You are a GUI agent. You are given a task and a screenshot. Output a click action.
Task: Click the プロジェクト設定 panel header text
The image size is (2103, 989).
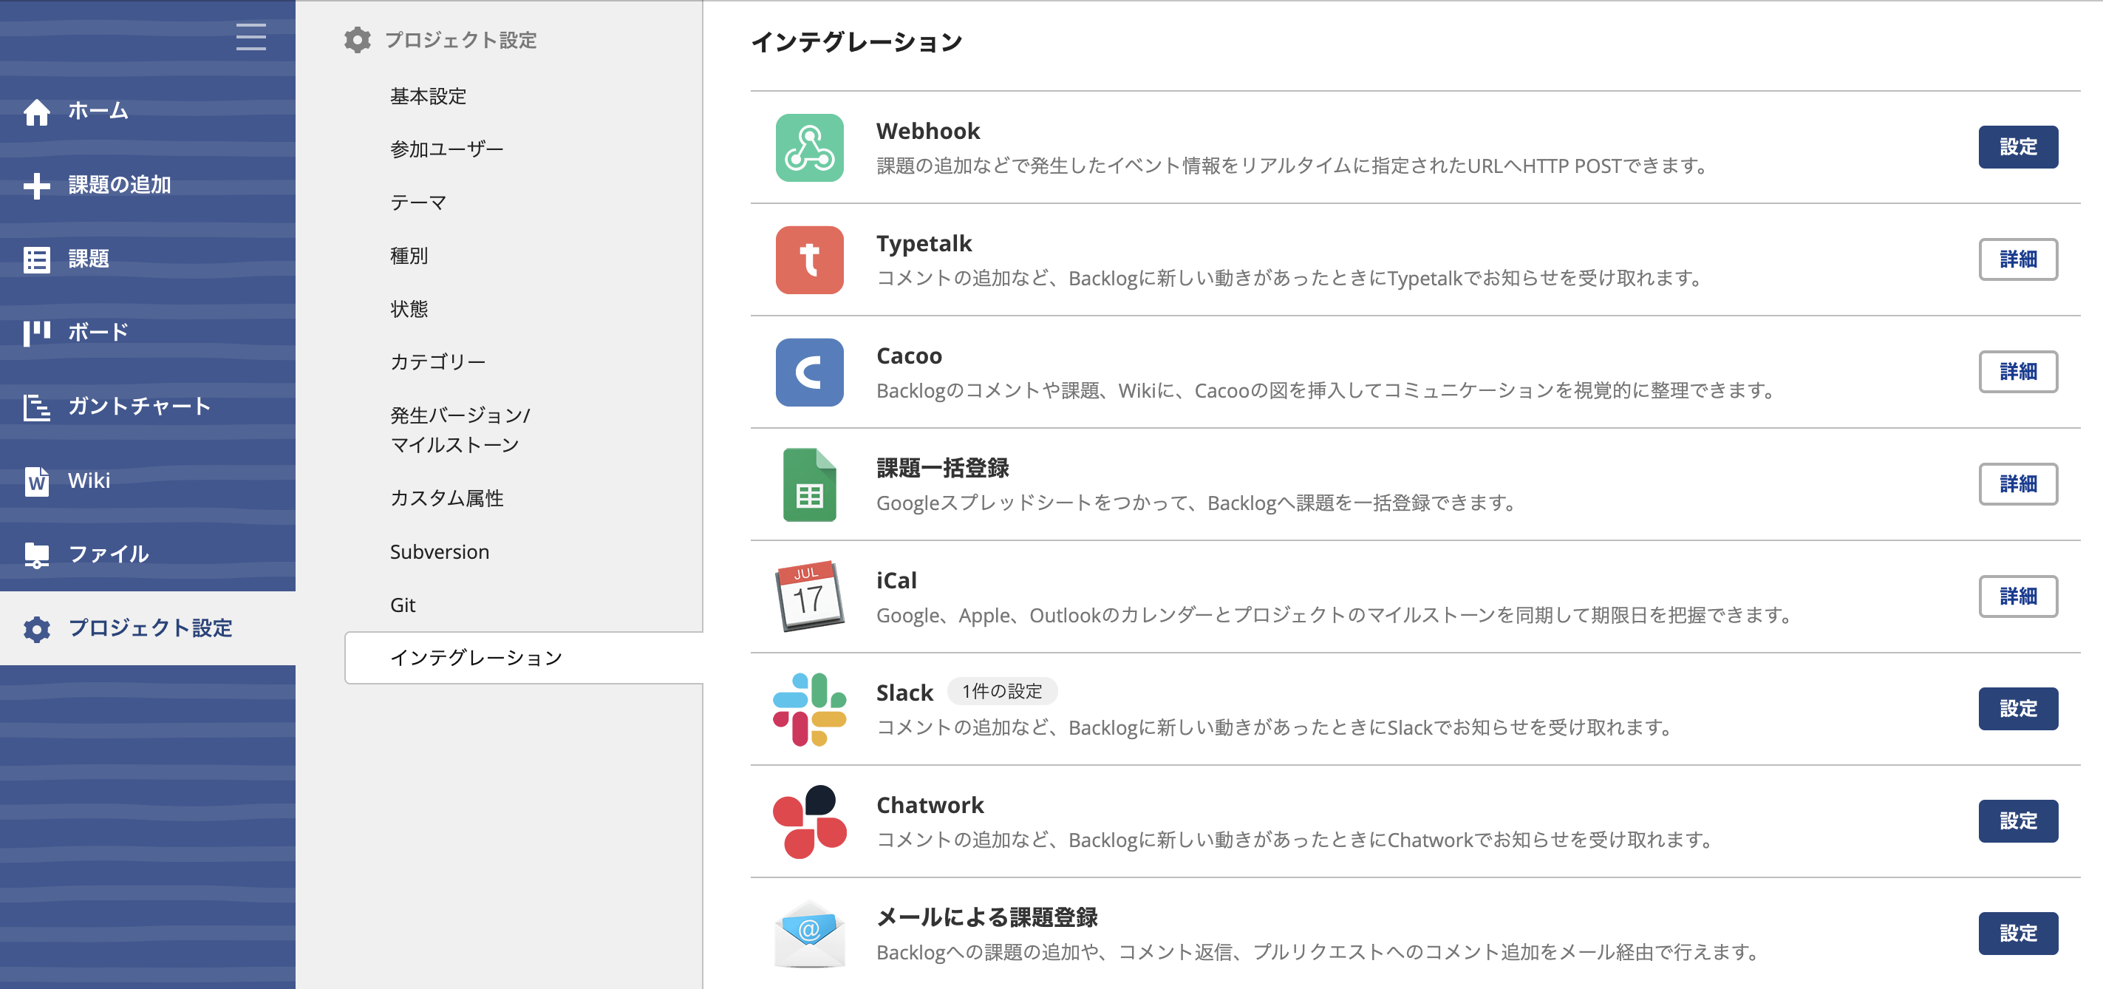(460, 40)
